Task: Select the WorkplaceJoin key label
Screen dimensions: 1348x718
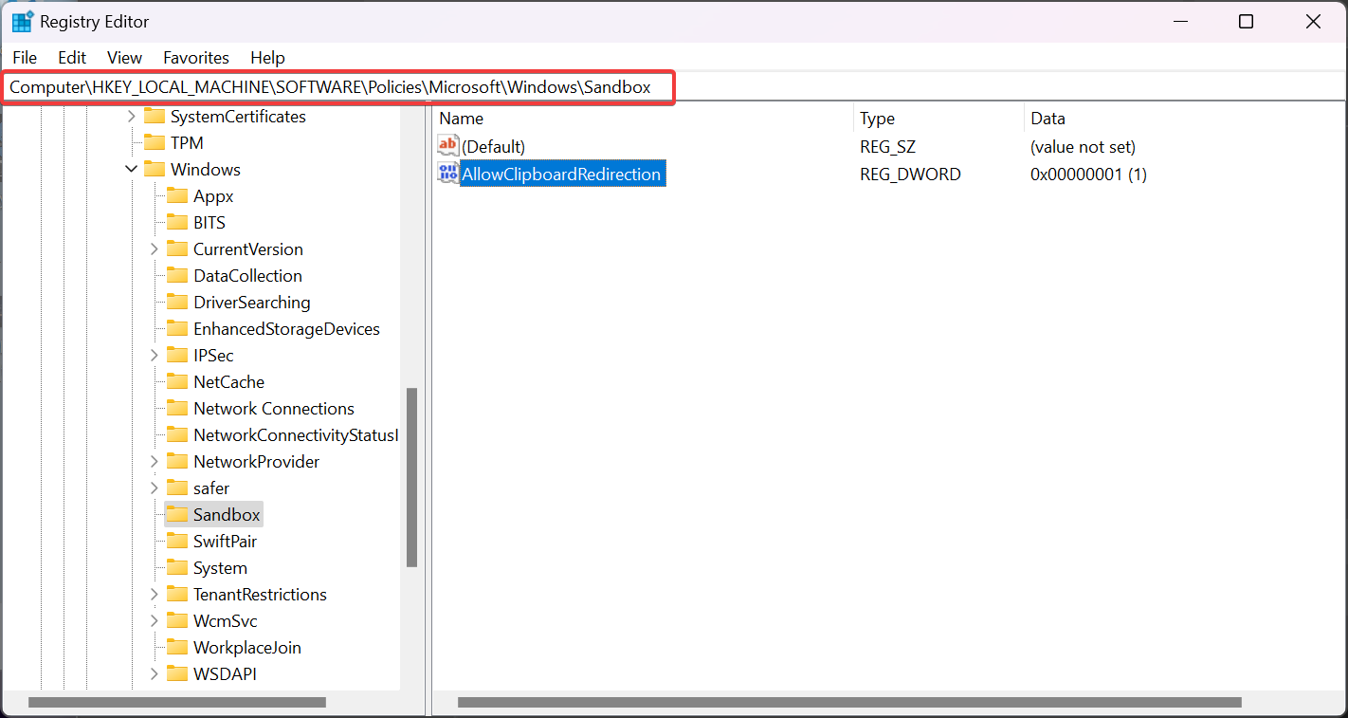Action: click(x=247, y=648)
